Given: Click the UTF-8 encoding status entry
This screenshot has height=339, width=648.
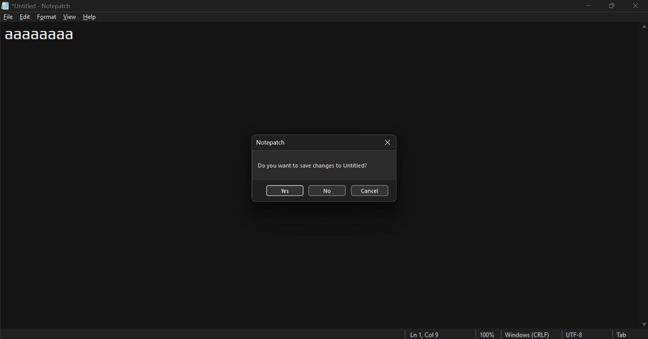Looking at the screenshot, I should click(x=574, y=335).
